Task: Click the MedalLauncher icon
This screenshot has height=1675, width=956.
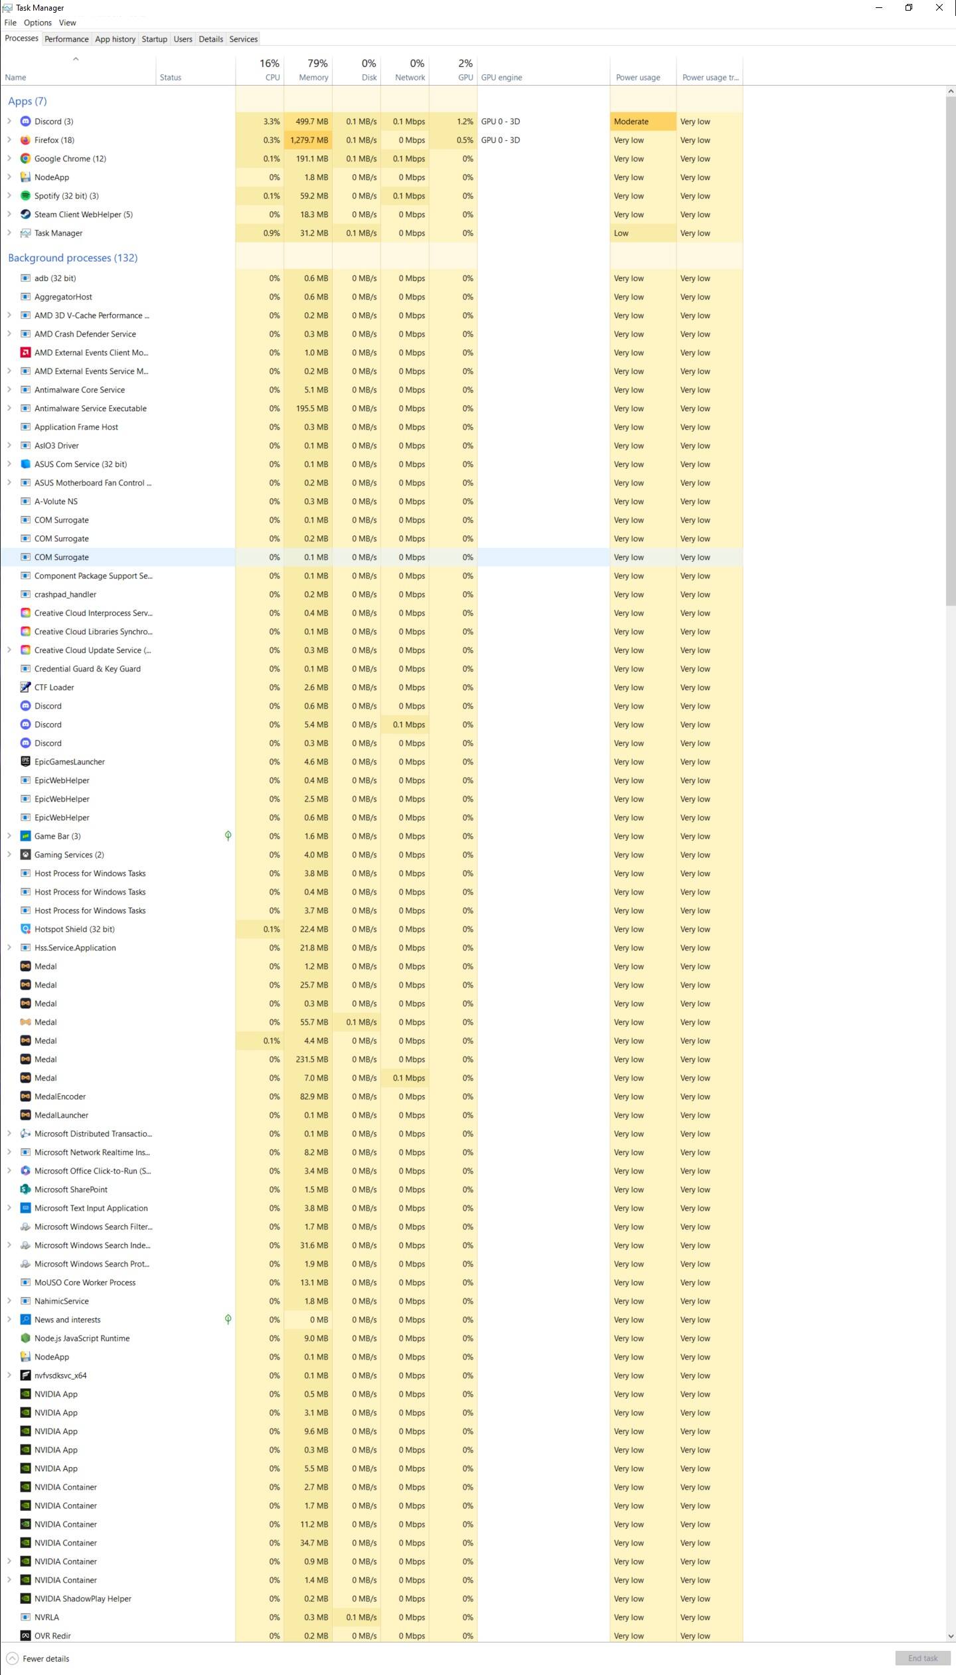Action: coord(25,1115)
